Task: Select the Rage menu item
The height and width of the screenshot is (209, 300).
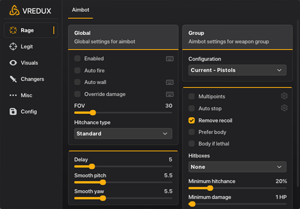Action: pos(31,30)
